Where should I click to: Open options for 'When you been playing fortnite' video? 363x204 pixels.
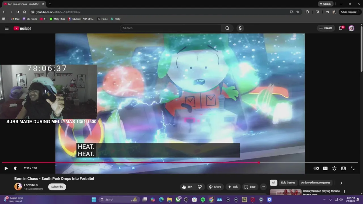344,192
